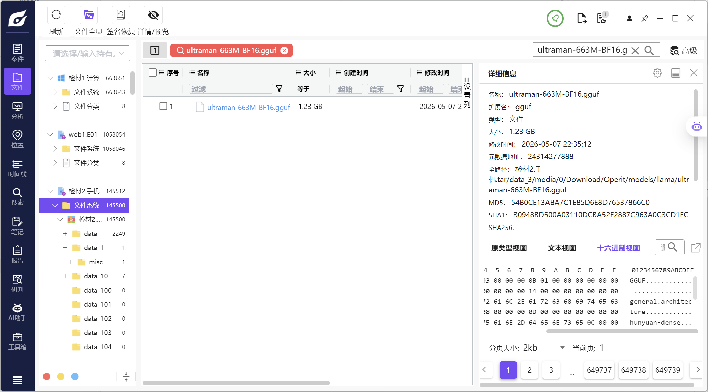708x392 pixels.
Task: Go to hex page 649739
Action: coord(668,370)
